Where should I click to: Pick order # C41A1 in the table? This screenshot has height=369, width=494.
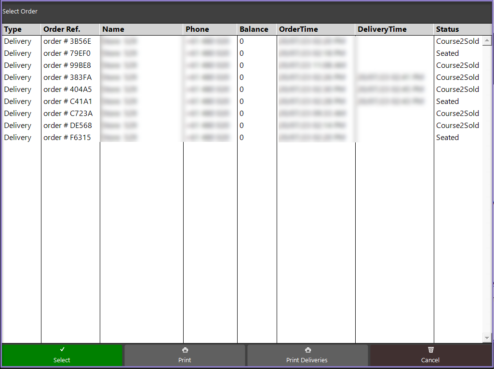[67, 102]
